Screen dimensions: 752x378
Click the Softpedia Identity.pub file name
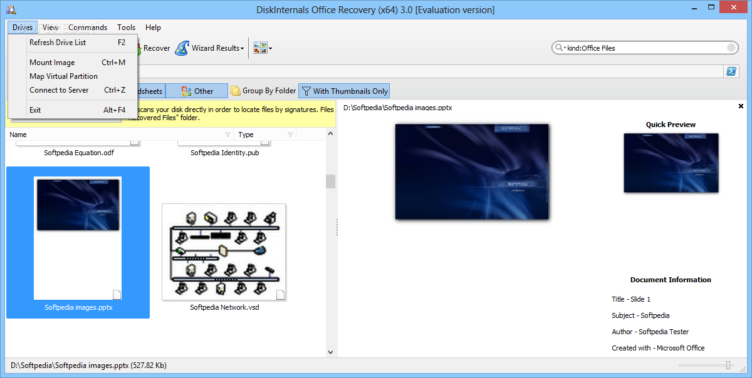coord(225,153)
